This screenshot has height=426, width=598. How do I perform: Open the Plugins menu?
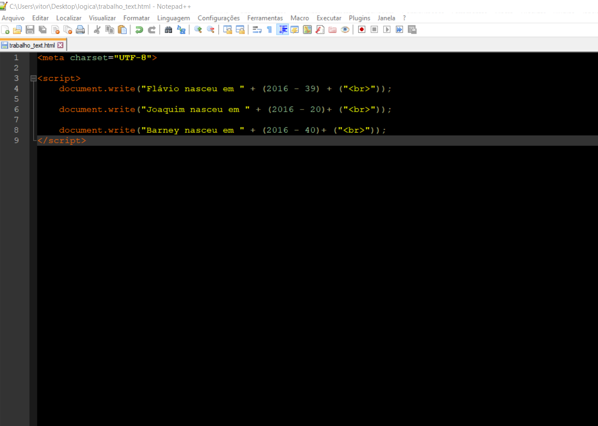tap(359, 18)
